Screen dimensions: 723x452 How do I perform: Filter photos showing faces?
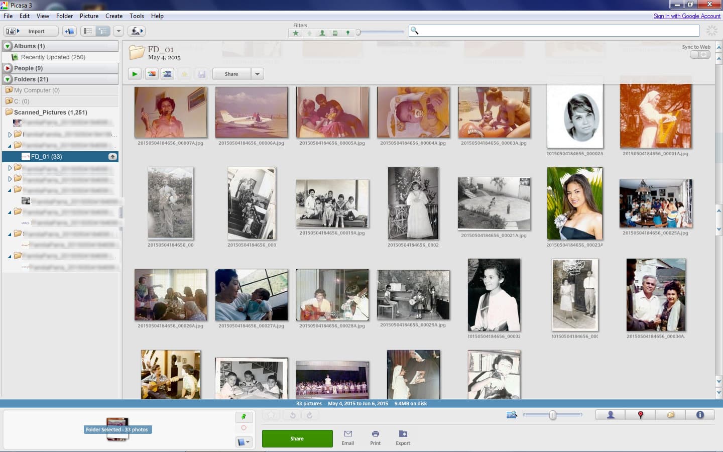[322, 33]
